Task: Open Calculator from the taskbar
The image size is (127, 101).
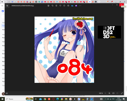Action: (87, 99)
